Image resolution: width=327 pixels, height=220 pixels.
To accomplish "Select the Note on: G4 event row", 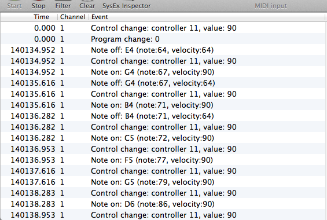I will tap(163, 72).
